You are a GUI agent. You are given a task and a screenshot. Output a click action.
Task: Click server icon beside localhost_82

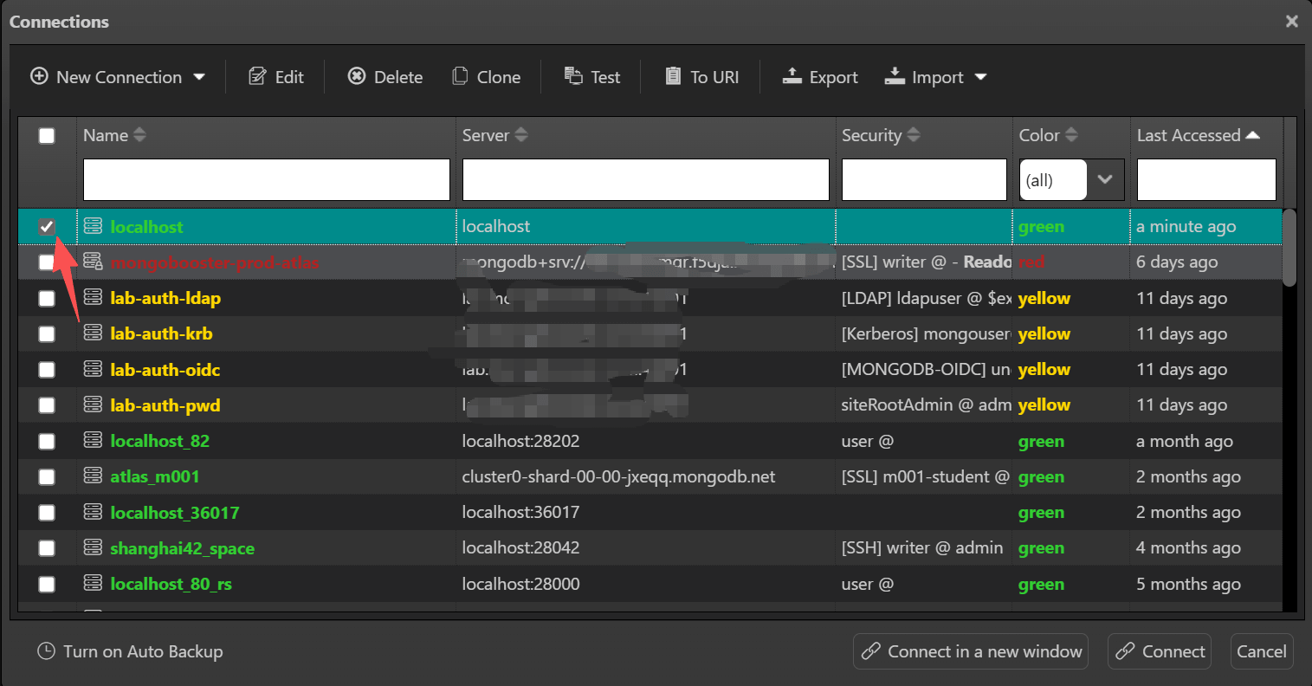93,440
